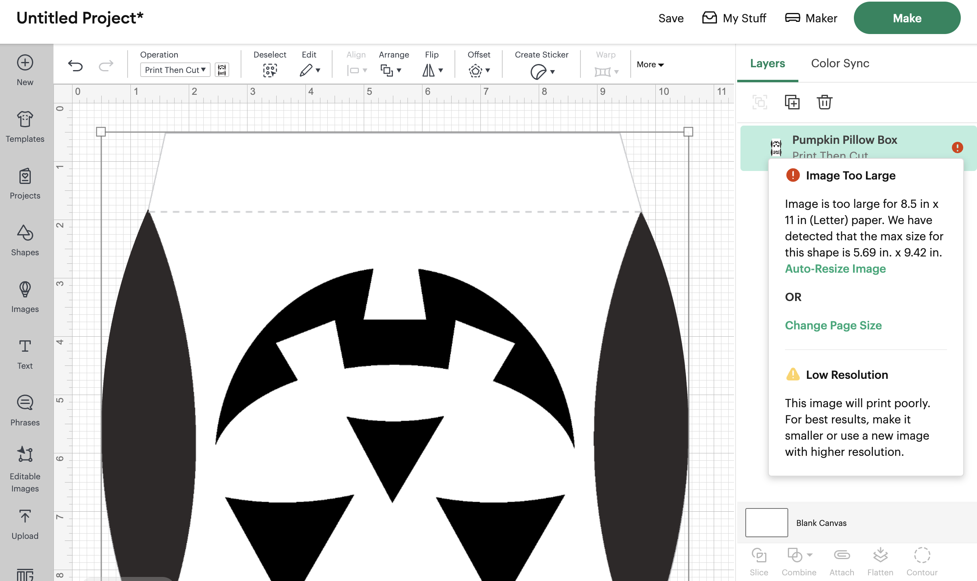Click the Attach tool
977x581 pixels.
pos(842,562)
